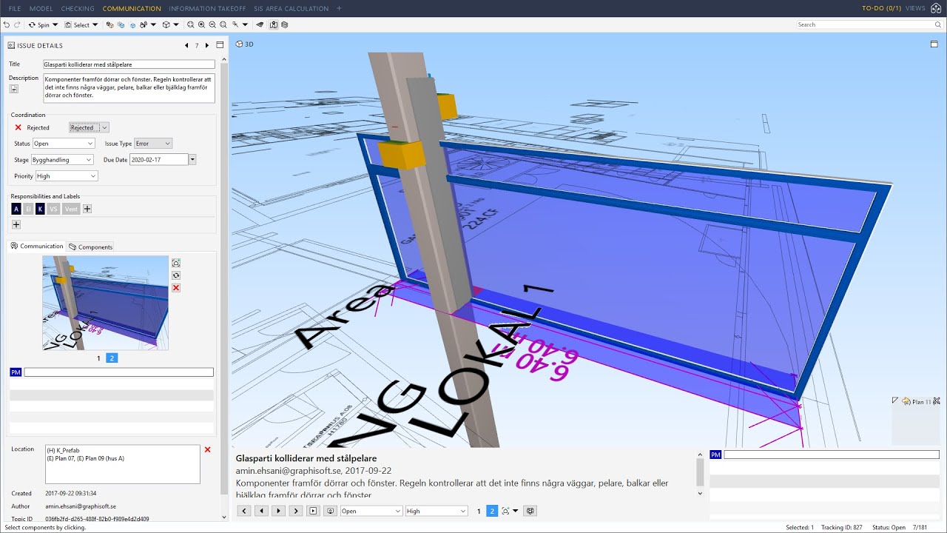The height and width of the screenshot is (533, 947).
Task: Click the Redo arrow in the toolbar
Action: point(17,25)
